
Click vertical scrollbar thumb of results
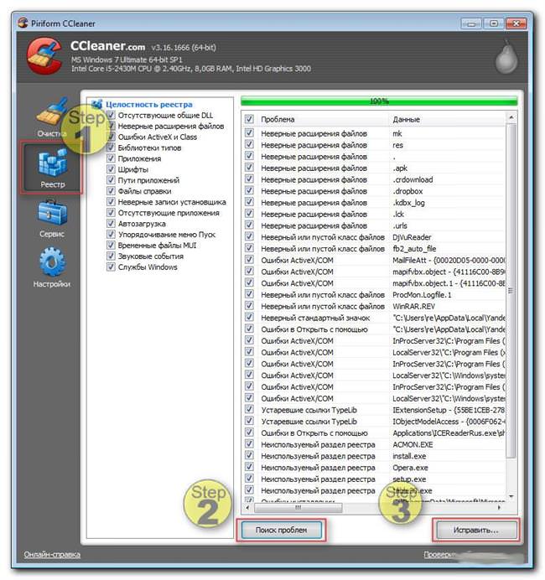click(x=511, y=291)
